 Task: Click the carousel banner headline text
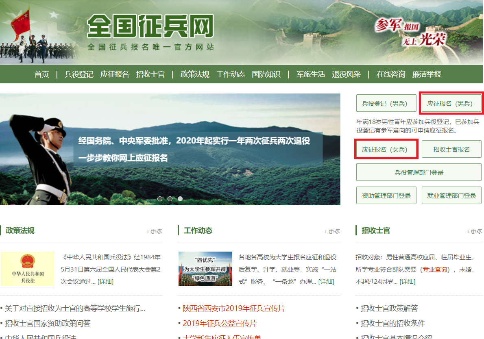click(194, 141)
